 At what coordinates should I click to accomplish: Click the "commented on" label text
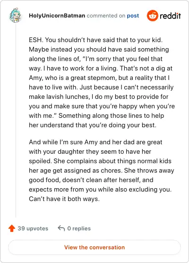tap(106, 16)
